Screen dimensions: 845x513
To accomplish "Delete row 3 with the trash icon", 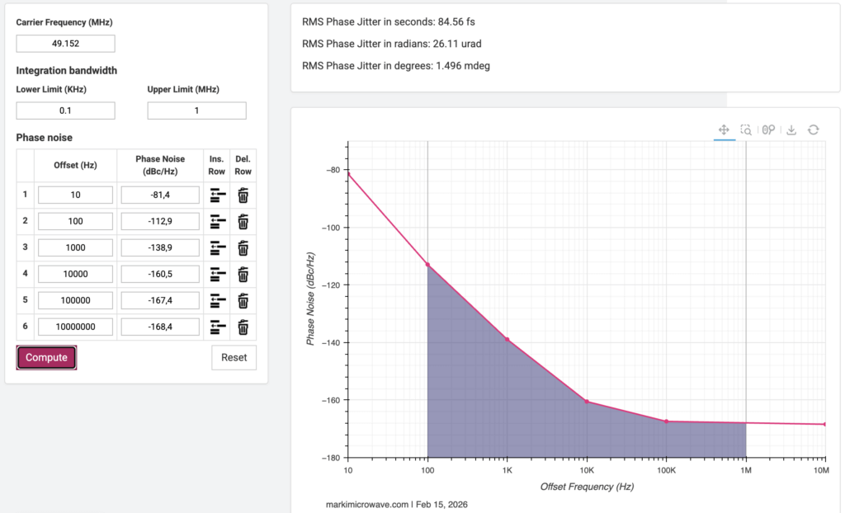I will click(x=243, y=248).
